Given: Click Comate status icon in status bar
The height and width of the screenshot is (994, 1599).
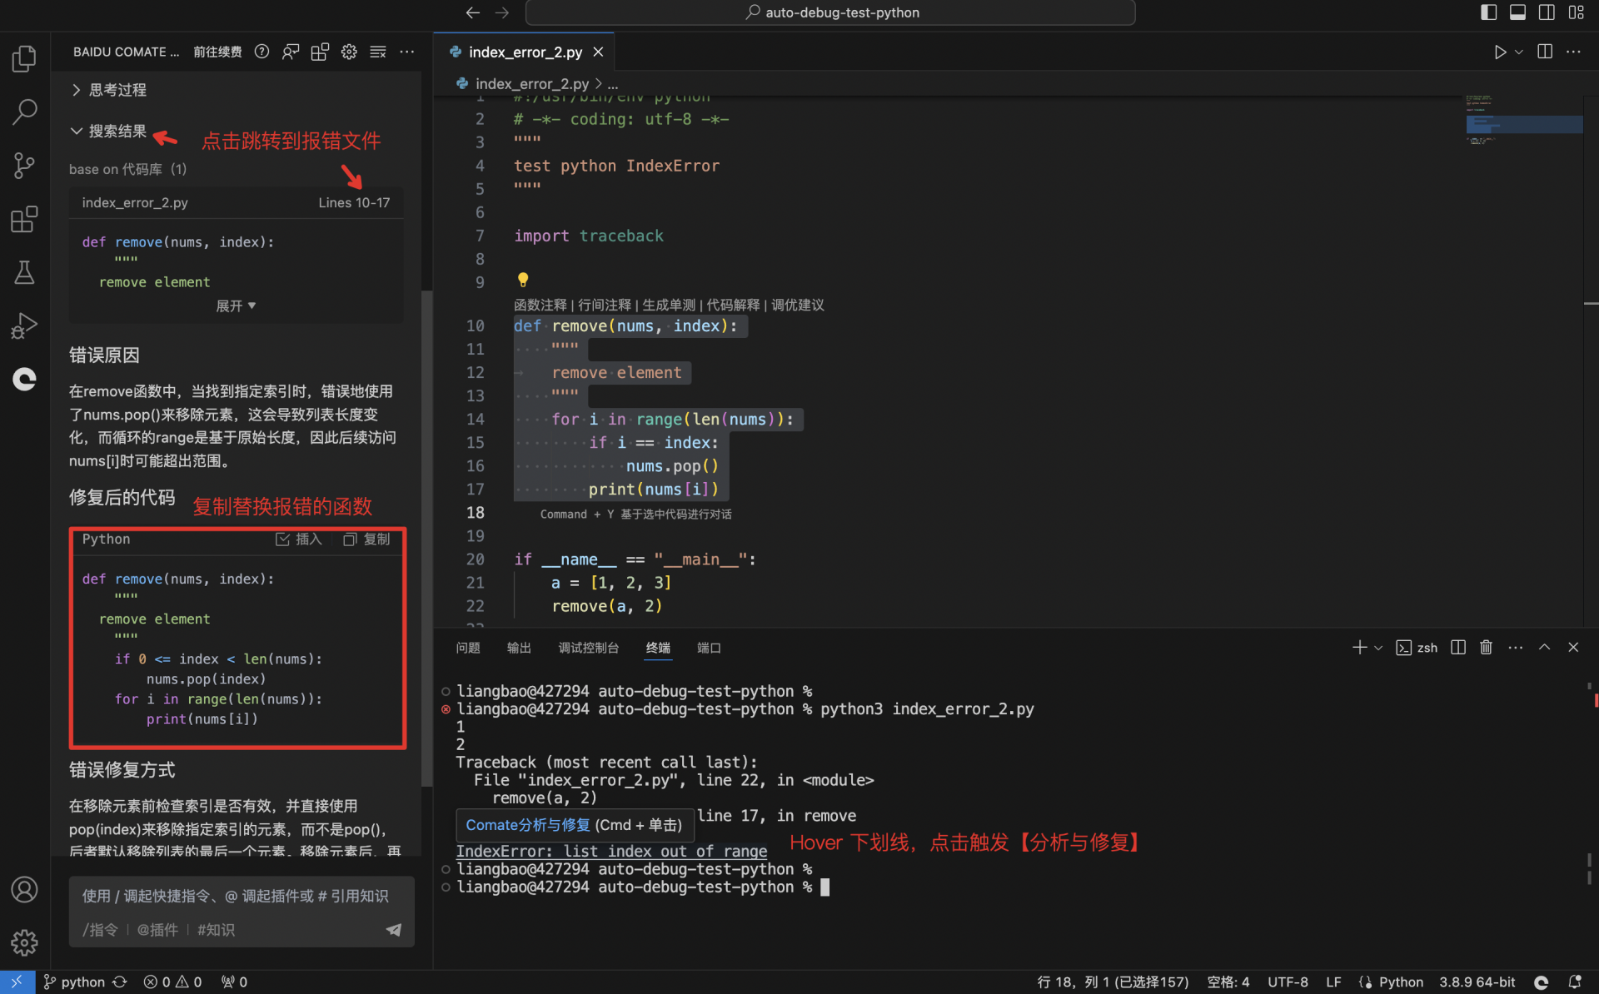Looking at the screenshot, I should [x=1542, y=982].
